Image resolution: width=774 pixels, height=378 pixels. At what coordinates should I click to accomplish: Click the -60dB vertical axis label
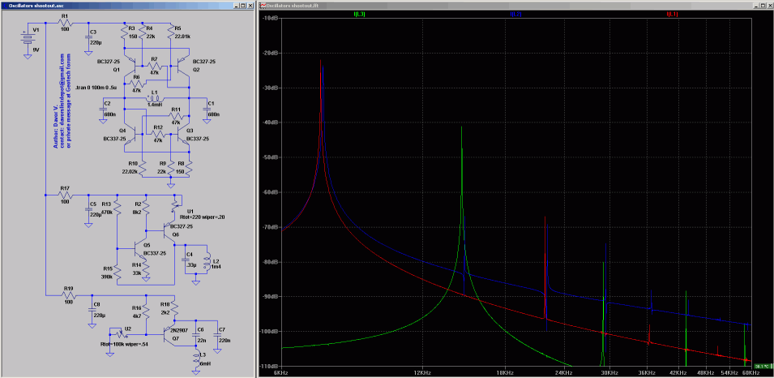tap(270, 191)
